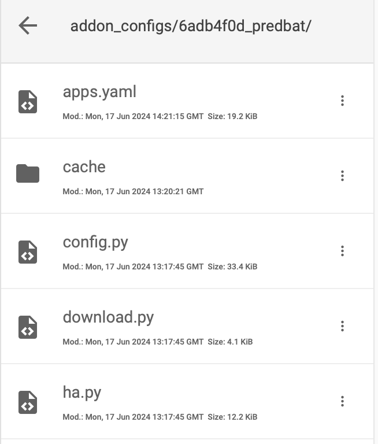
Task: Click the code file icon for apps.yaml
Action: 28,102
